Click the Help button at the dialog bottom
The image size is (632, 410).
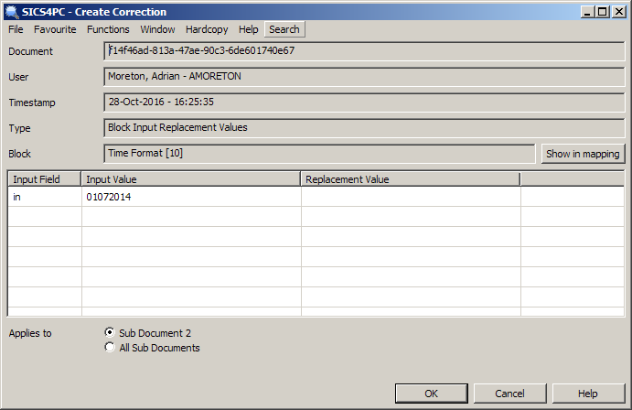[x=587, y=394]
